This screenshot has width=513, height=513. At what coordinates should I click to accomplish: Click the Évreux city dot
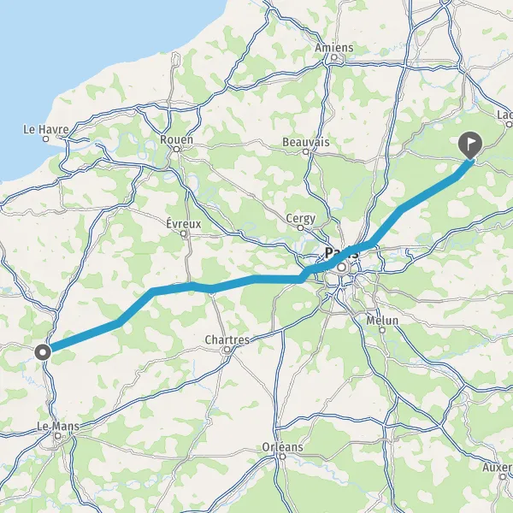(x=184, y=233)
